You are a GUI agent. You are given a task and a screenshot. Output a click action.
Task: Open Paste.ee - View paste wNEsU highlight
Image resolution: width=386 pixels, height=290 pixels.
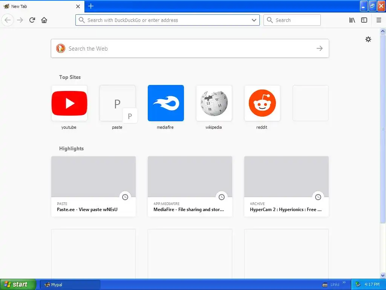click(x=93, y=187)
